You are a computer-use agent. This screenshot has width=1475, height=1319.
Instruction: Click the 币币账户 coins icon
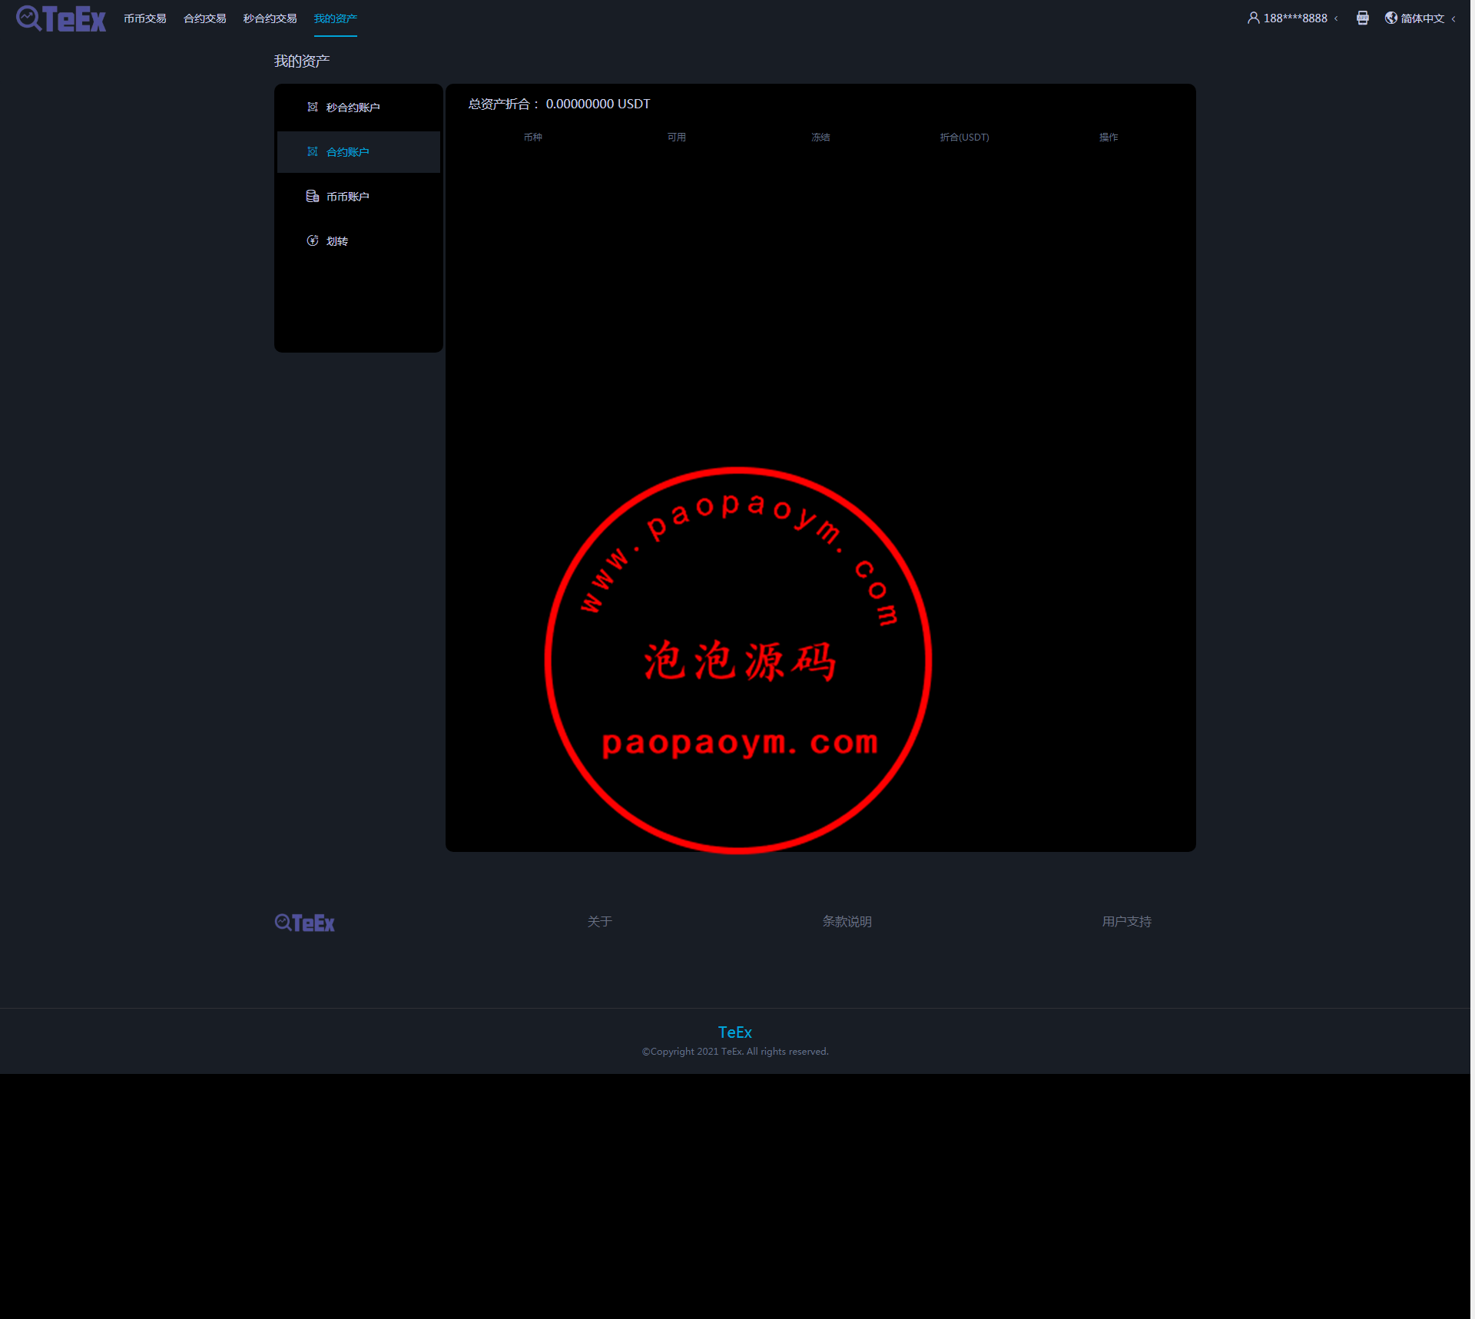313,197
